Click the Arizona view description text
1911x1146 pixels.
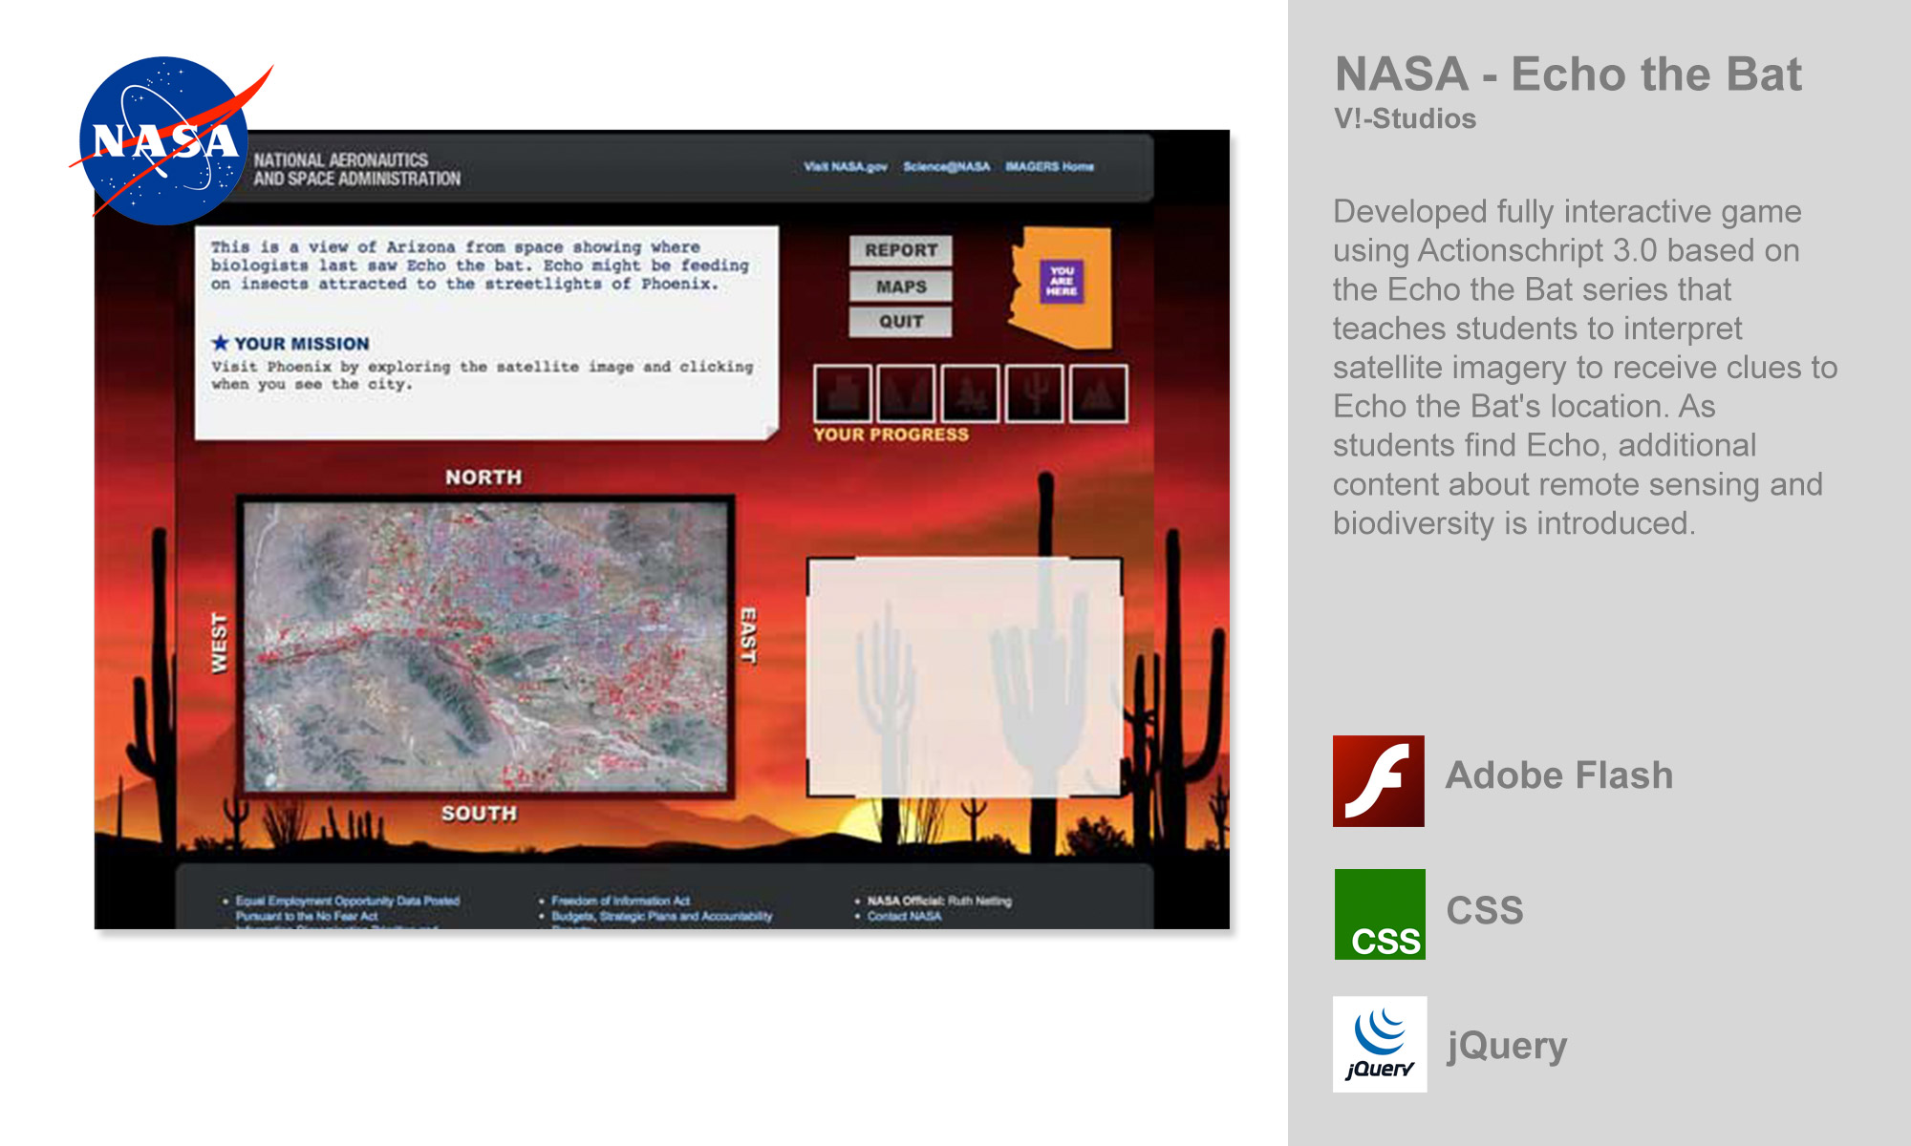point(480,265)
